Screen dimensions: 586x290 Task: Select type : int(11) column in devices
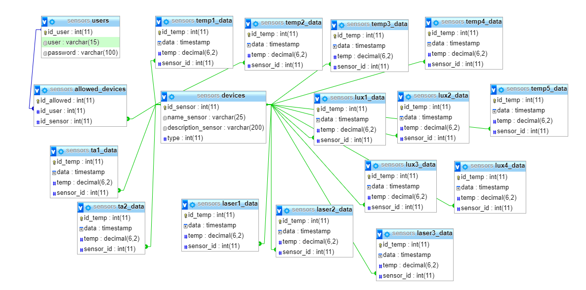coord(213,138)
